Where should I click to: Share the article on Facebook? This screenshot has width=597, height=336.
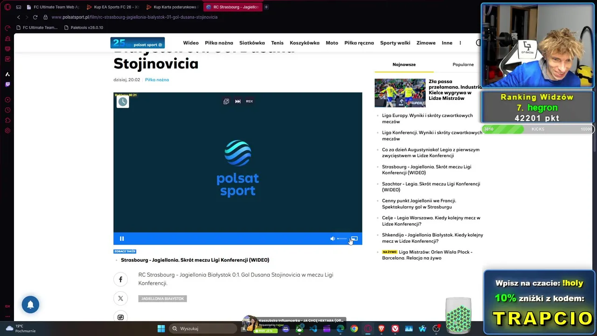[120, 279]
